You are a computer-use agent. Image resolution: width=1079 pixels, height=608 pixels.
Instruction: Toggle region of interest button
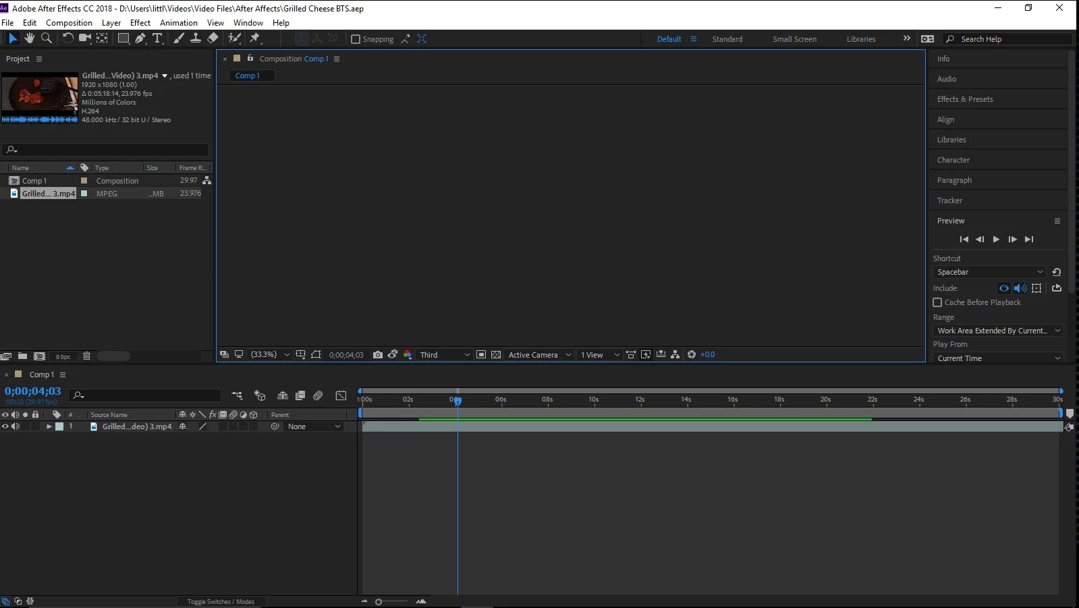coord(481,355)
